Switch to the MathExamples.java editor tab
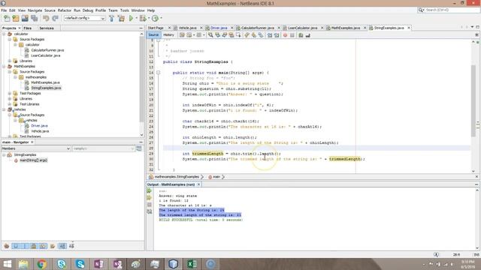 (346, 28)
